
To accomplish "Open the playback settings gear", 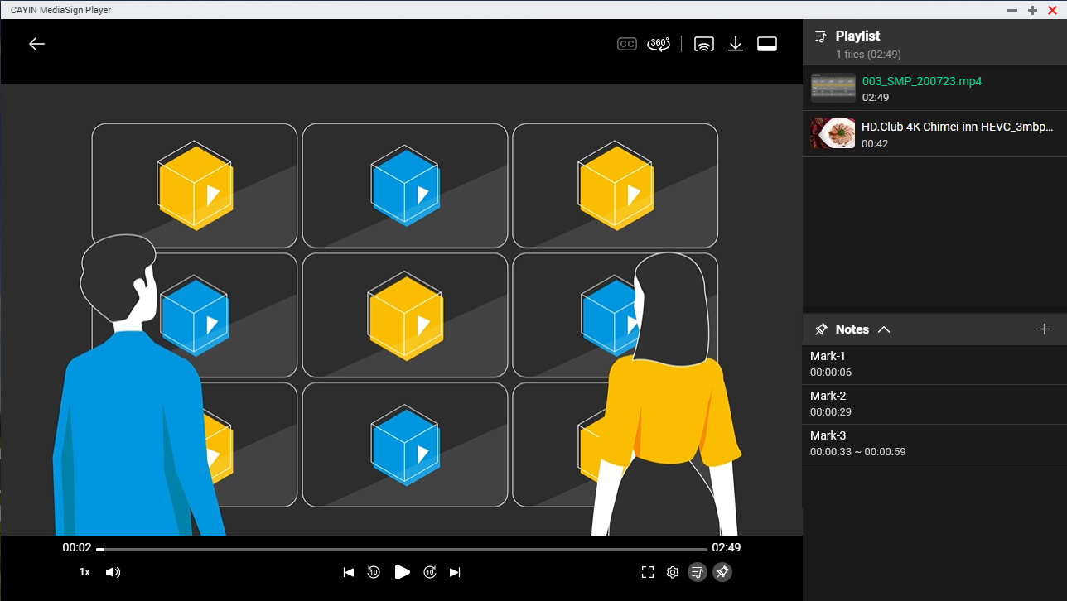I will pyautogui.click(x=672, y=571).
